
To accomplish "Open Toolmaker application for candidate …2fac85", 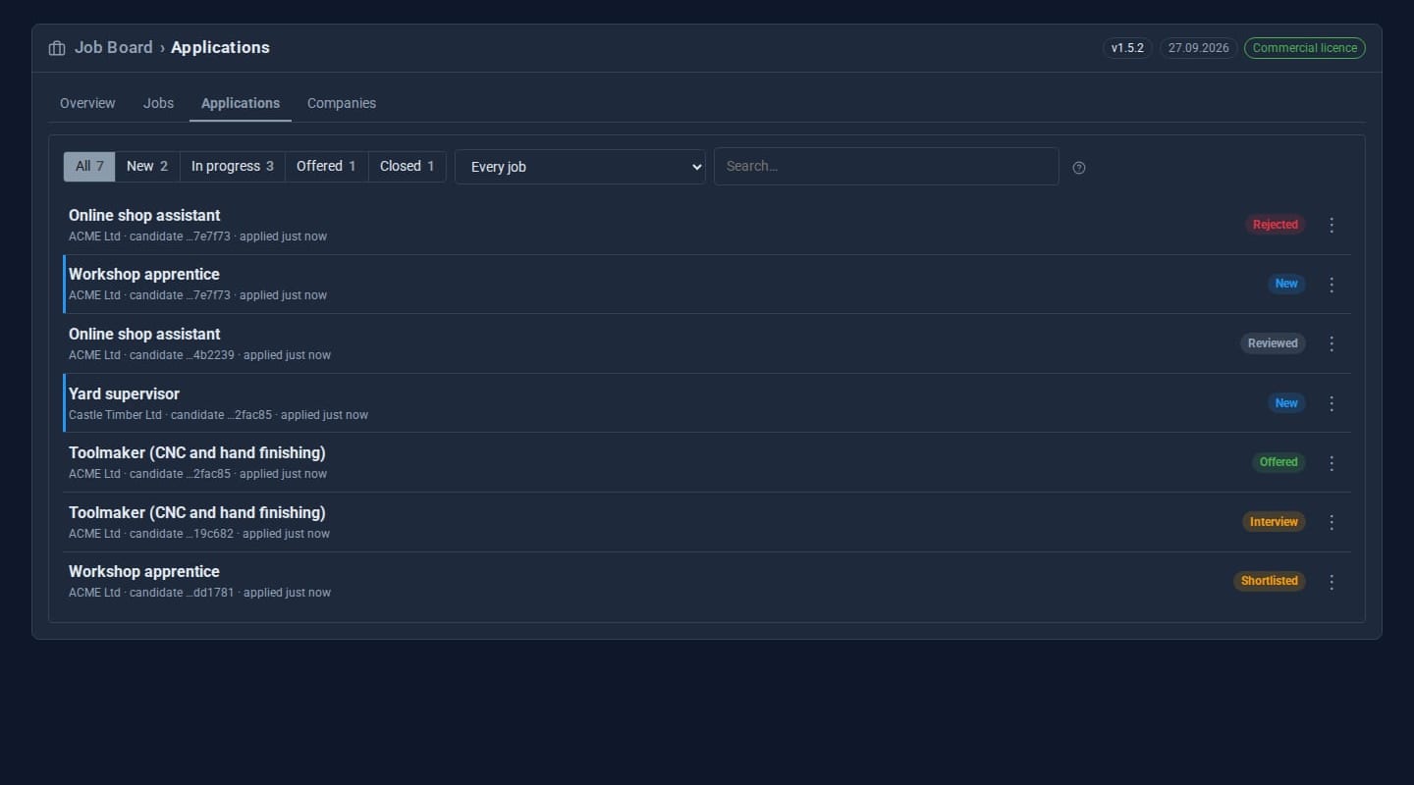I will point(197,452).
